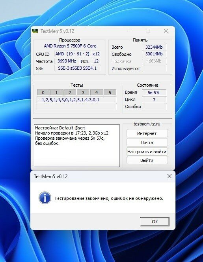203x262 pixels.
Task: Click the empty Ошибки field
Action: pyautogui.click(x=154, y=107)
